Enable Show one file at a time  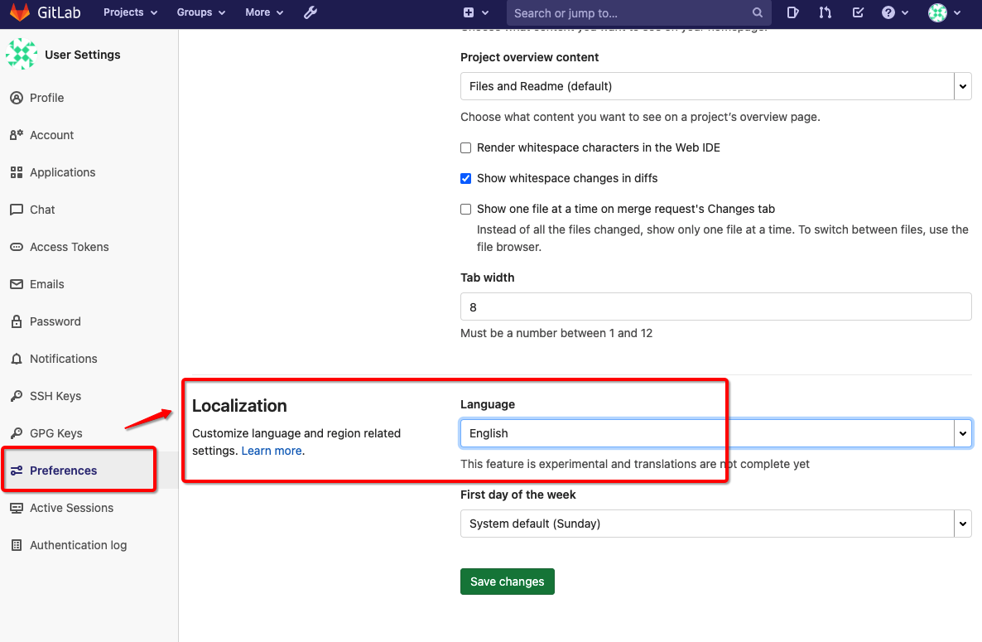pyautogui.click(x=465, y=209)
